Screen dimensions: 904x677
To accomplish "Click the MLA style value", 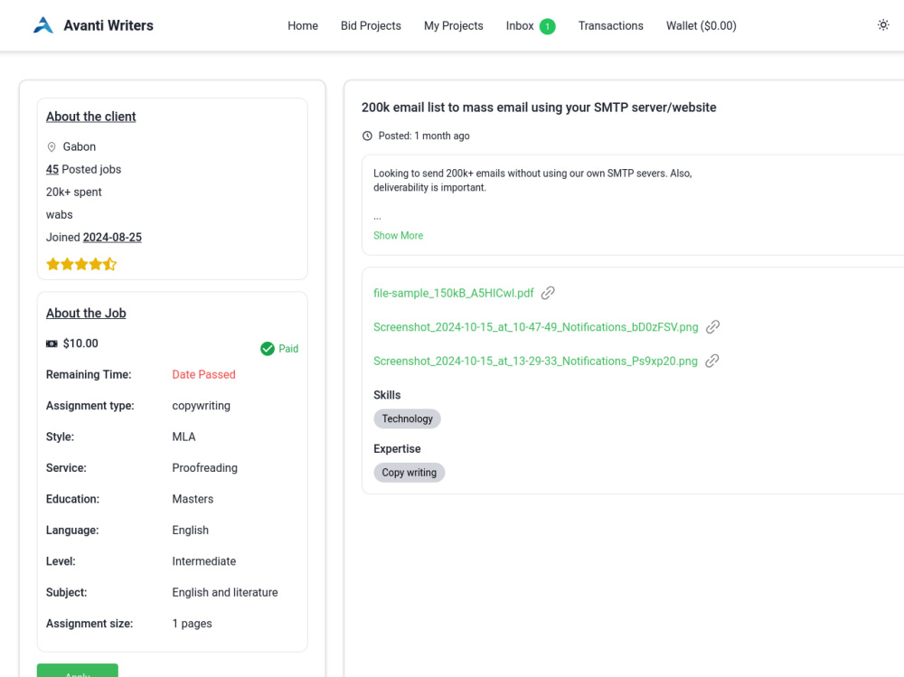I will click(x=184, y=437).
